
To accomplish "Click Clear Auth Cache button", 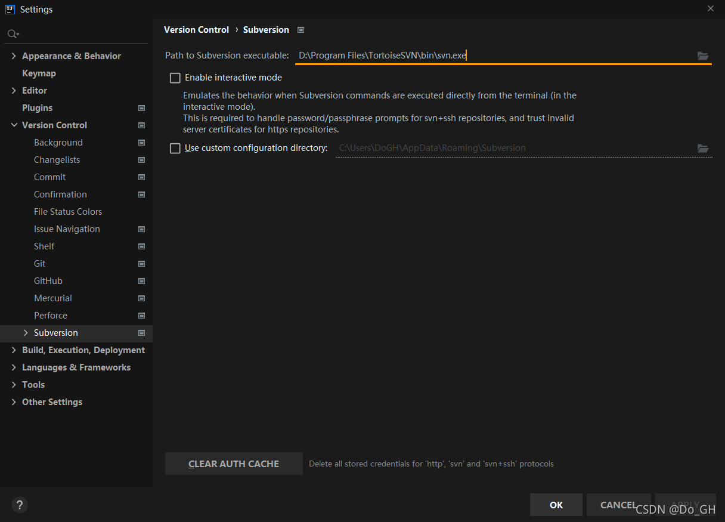I will coord(234,464).
